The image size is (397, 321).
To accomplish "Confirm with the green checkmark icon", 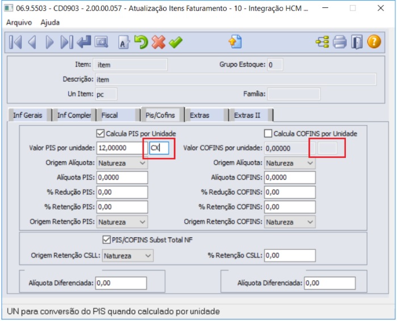I will click(175, 42).
